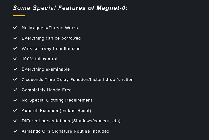The image size is (209, 140).
Task: Click Armando C.'s Signature Routine Included text
Action: point(65,131)
